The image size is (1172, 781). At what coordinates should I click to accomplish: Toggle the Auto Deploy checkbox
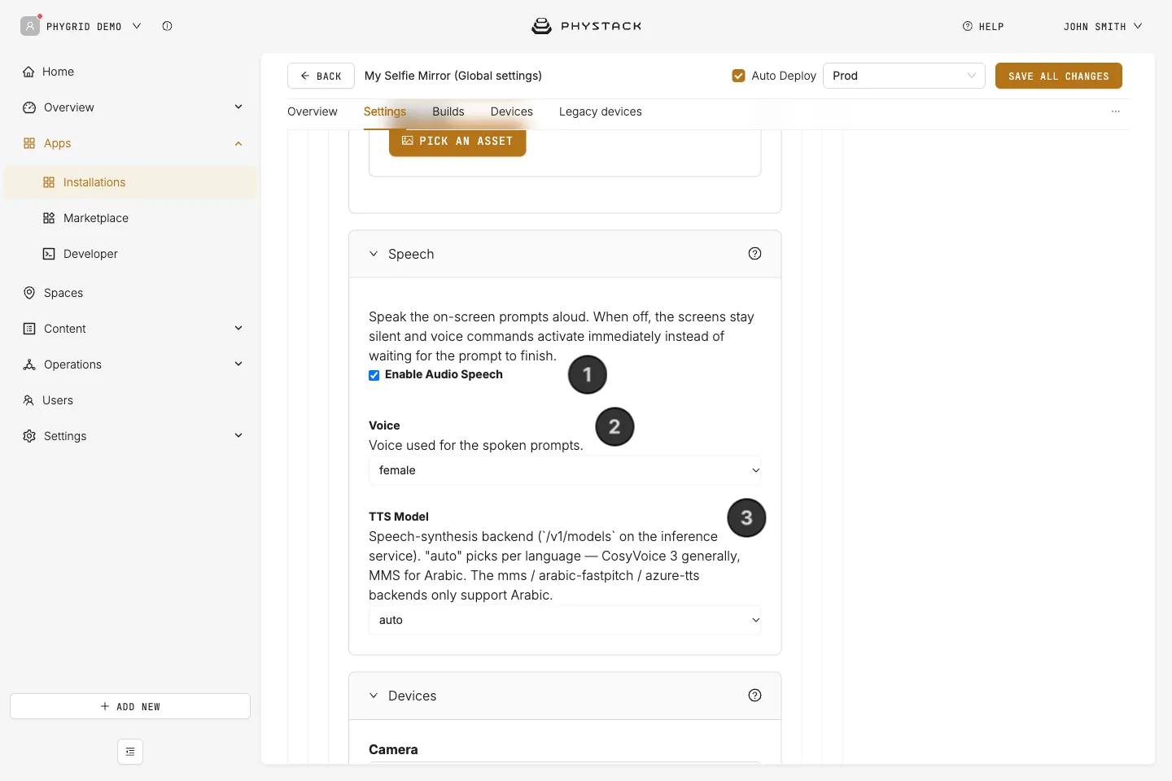tap(738, 76)
